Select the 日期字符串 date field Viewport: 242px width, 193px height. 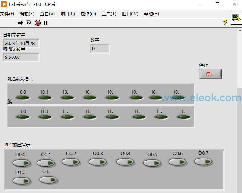(x=21, y=44)
